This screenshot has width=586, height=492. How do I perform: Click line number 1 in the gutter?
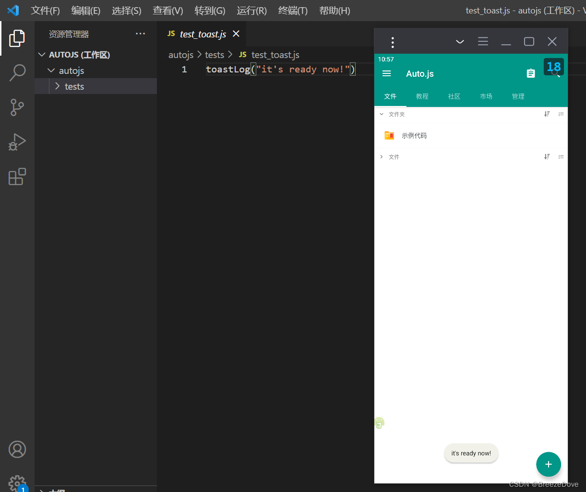pos(184,70)
